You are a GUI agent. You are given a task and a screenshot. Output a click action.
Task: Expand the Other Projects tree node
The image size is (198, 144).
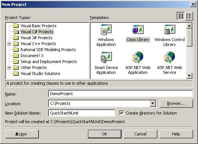9,68
